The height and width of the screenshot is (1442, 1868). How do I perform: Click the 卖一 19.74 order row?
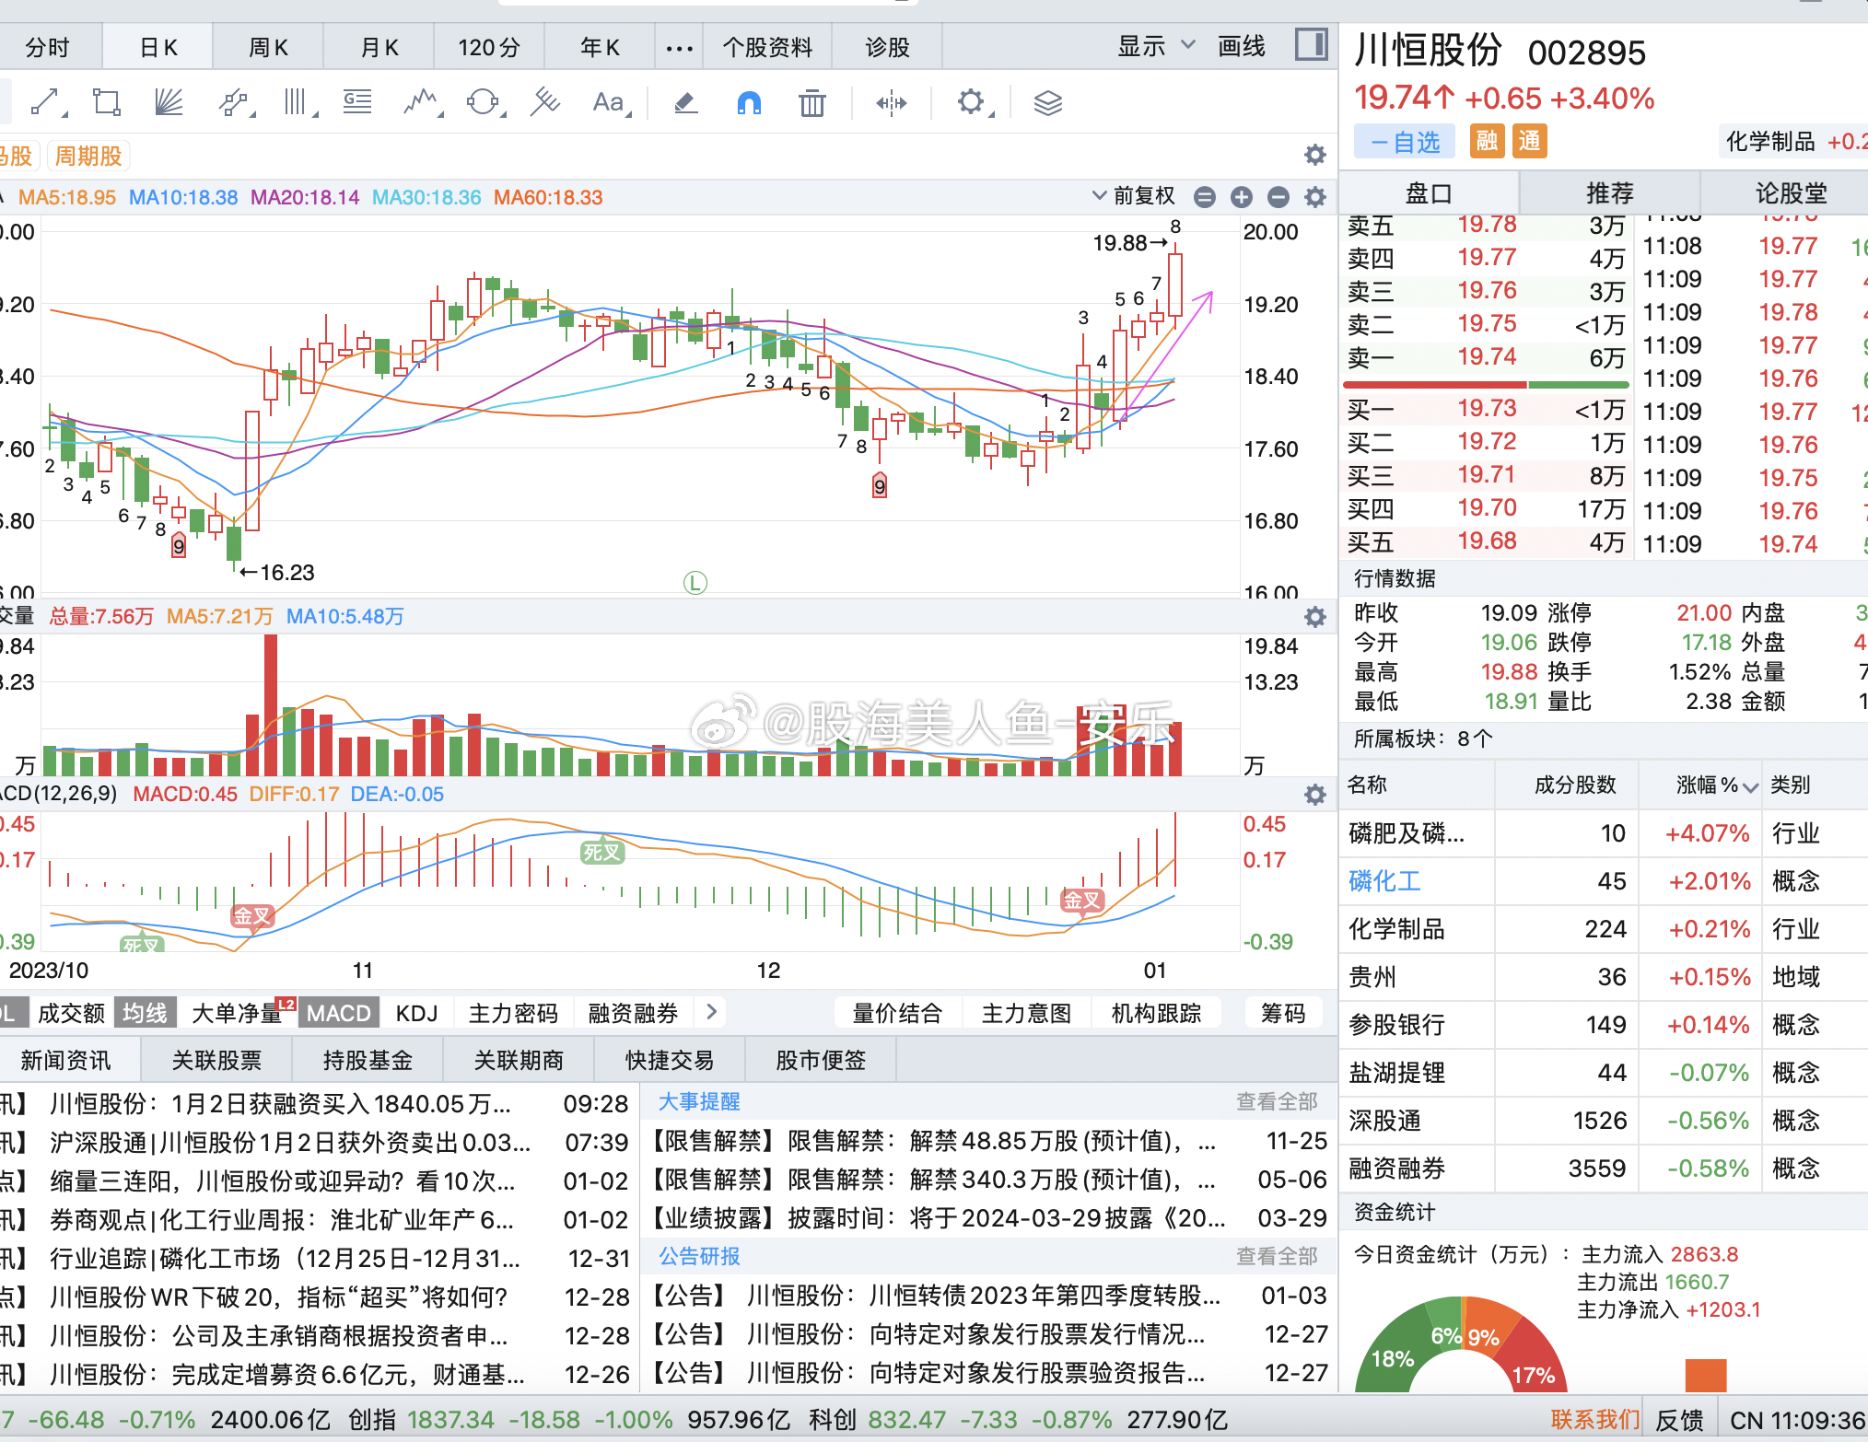point(1486,357)
